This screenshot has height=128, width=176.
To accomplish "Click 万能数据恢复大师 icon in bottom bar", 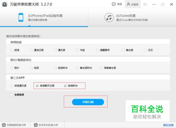I will click(x=4, y=125).
